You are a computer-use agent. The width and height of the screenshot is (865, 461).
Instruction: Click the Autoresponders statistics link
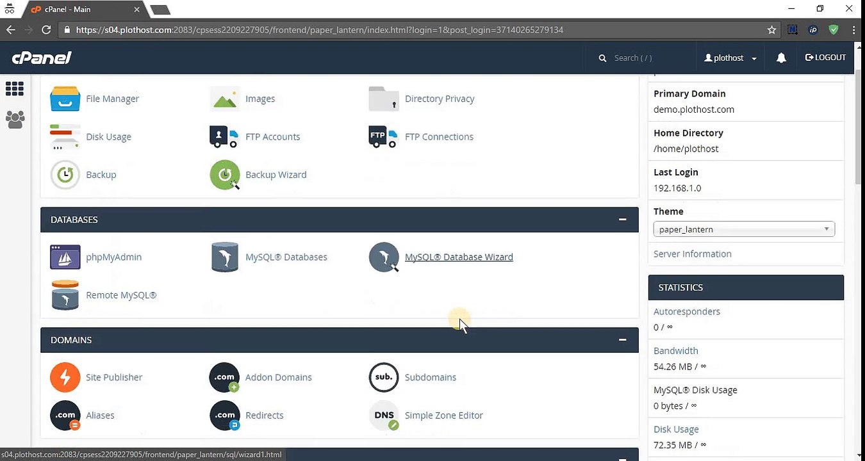tap(686, 311)
